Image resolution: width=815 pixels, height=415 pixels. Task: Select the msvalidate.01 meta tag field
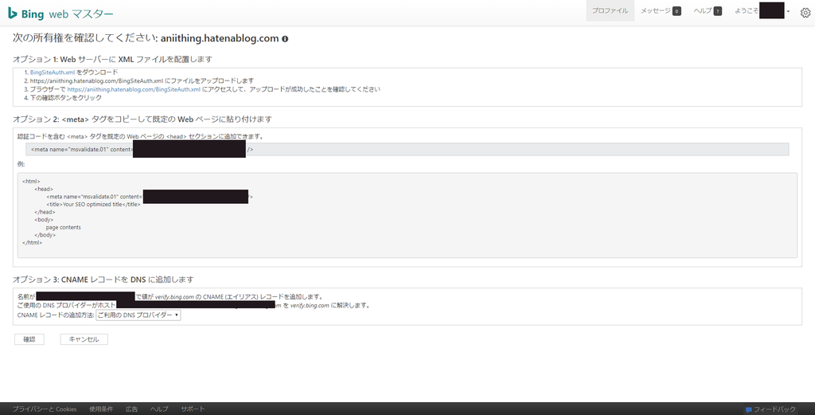click(x=407, y=149)
